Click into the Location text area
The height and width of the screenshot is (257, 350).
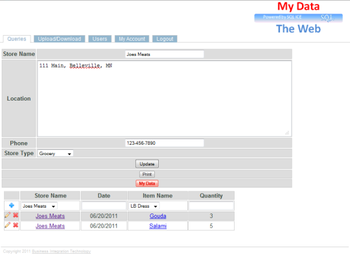[x=165, y=99]
